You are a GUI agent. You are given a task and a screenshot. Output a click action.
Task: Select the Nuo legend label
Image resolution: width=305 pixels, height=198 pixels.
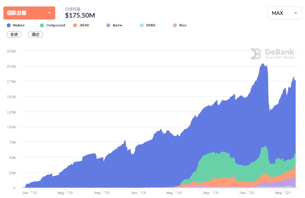183,25
